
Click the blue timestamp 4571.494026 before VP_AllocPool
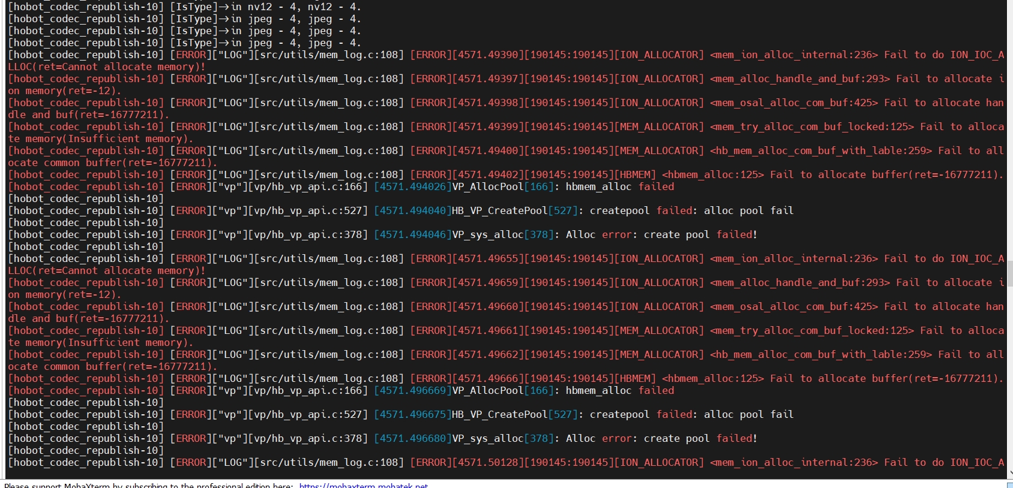(412, 186)
